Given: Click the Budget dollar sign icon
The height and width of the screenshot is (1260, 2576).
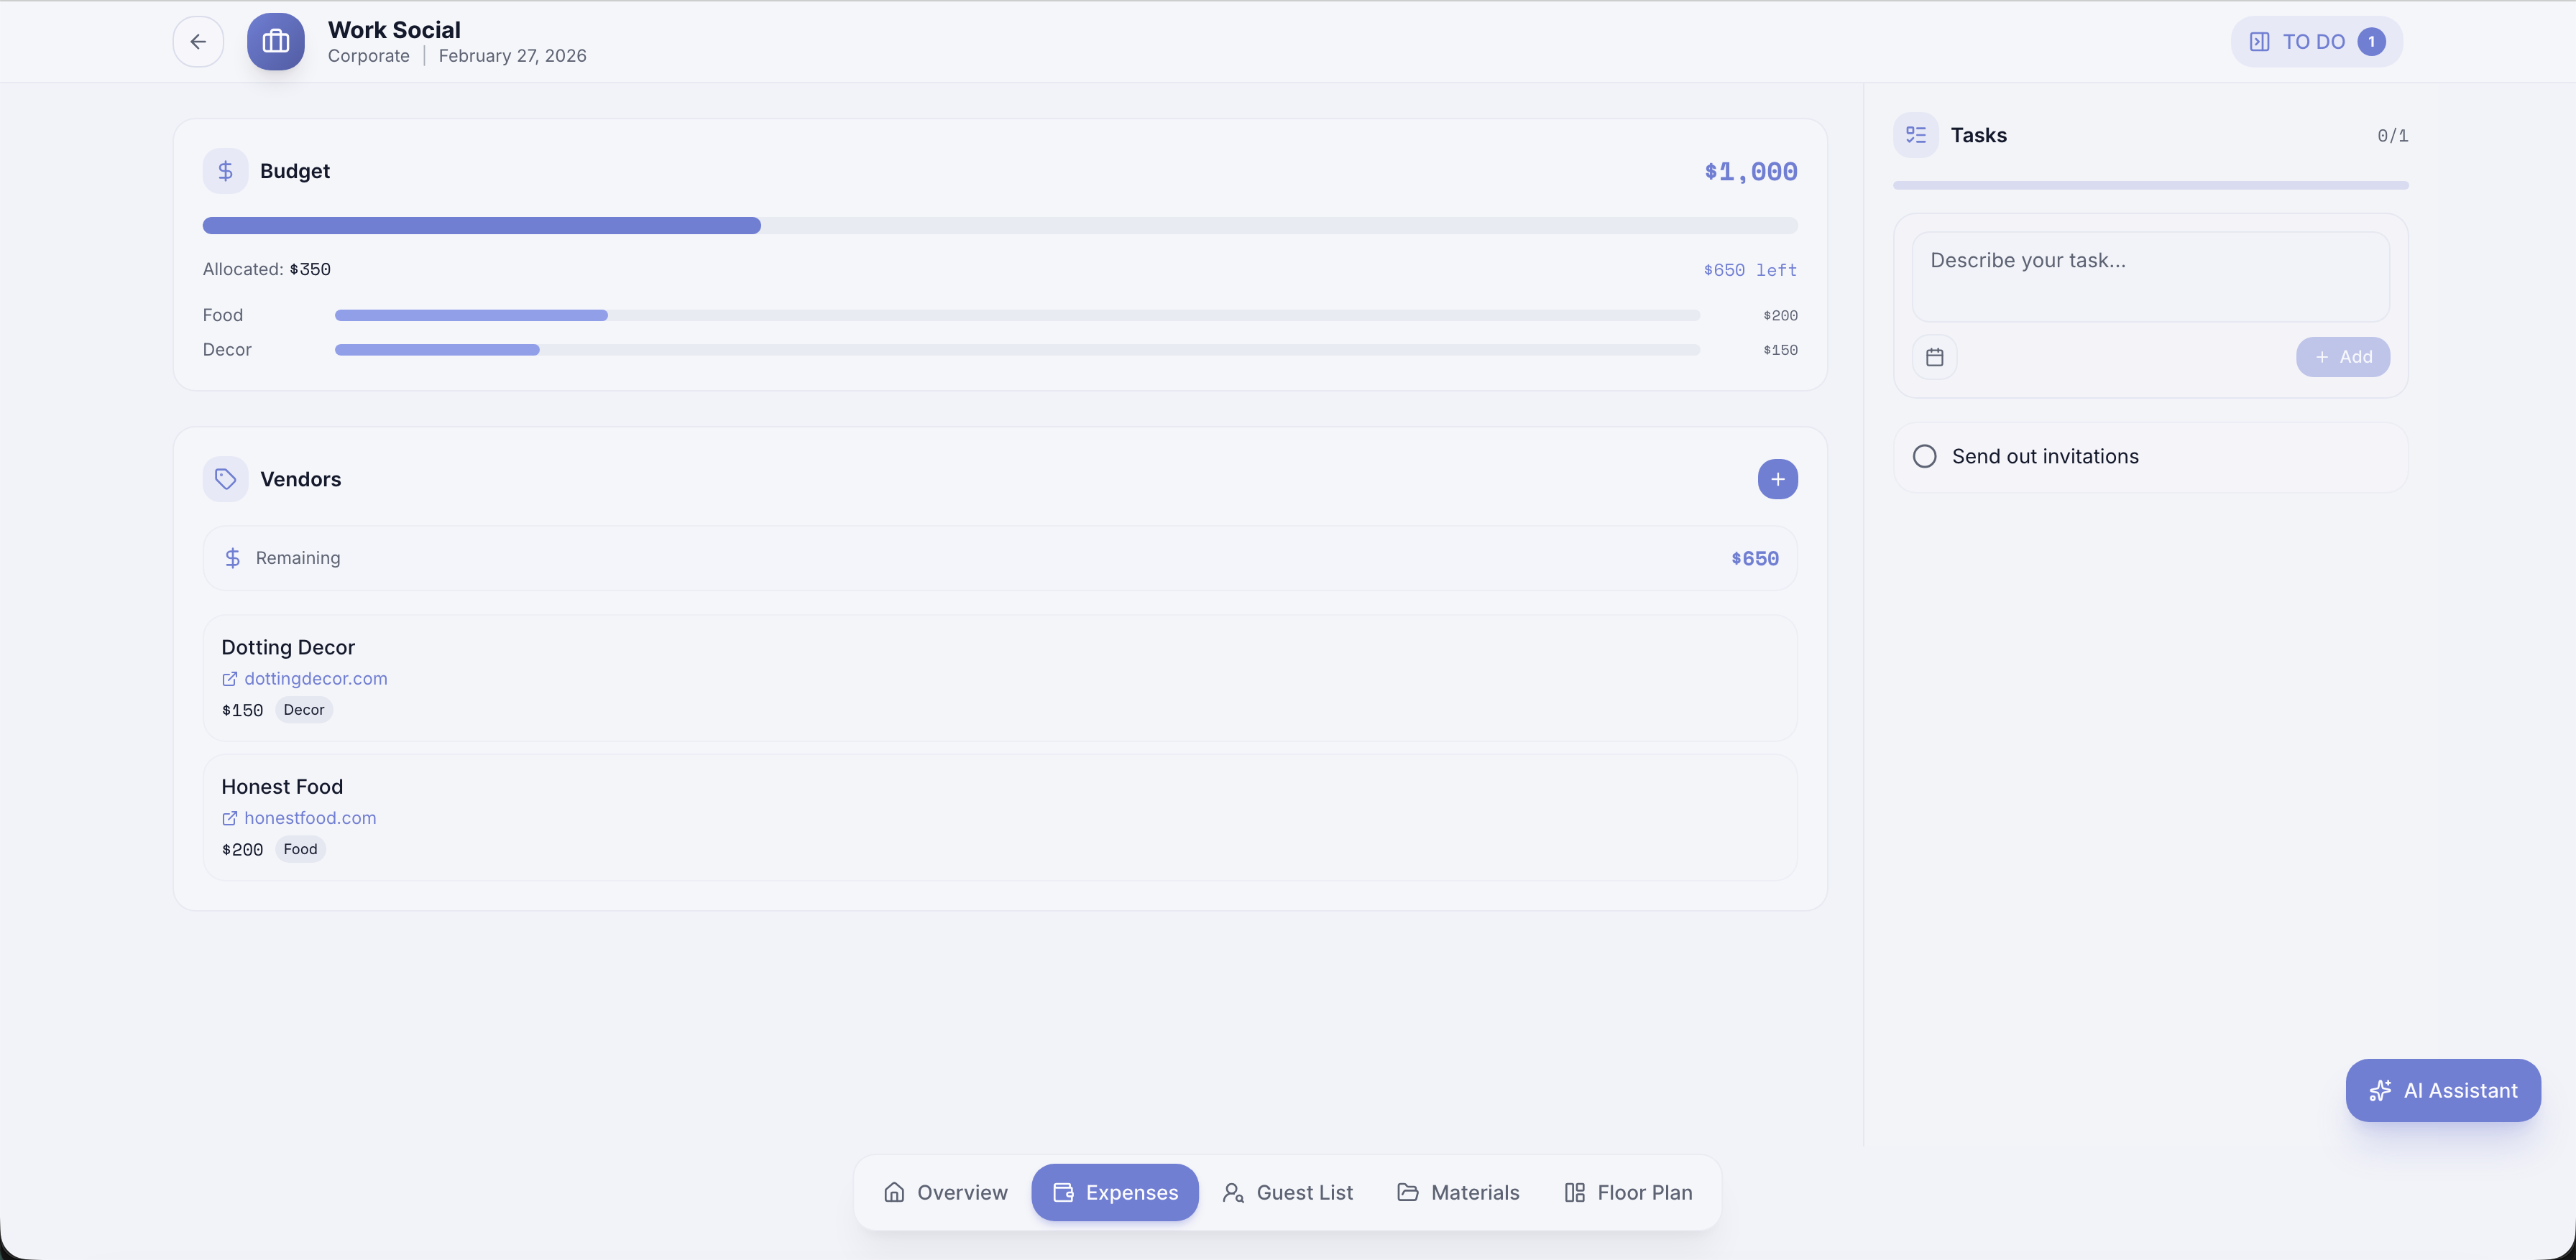Looking at the screenshot, I should pos(225,171).
